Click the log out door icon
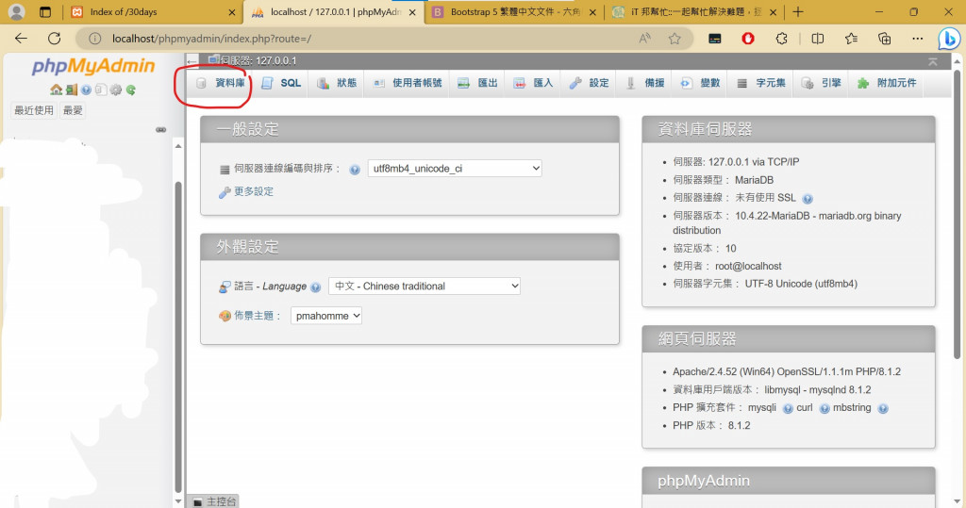Viewport: 966px width, 508px height. point(72,90)
